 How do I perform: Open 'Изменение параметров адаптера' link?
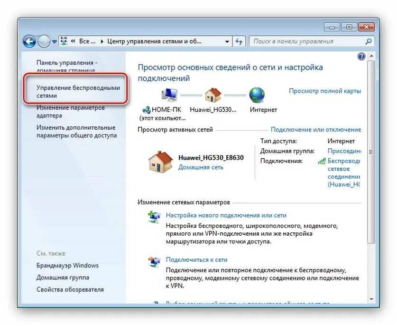71,111
